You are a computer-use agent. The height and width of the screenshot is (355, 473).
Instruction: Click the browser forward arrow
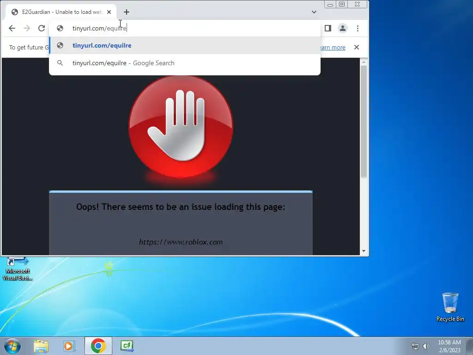point(27,28)
